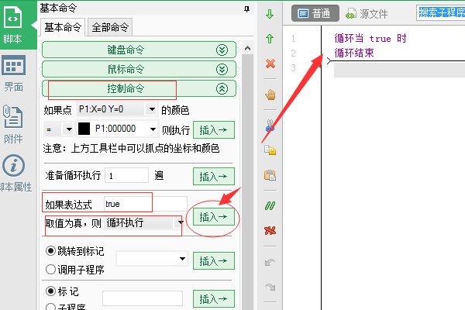
Task: Uncomment lines with red crossed slashes icon
Action: click(270, 230)
